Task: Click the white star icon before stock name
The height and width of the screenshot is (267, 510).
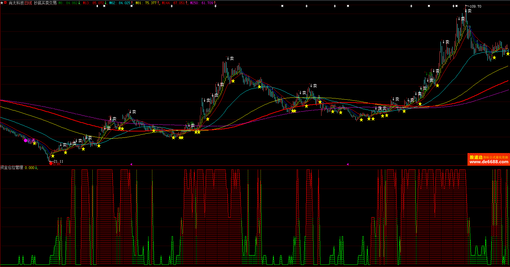Action: [2, 3]
